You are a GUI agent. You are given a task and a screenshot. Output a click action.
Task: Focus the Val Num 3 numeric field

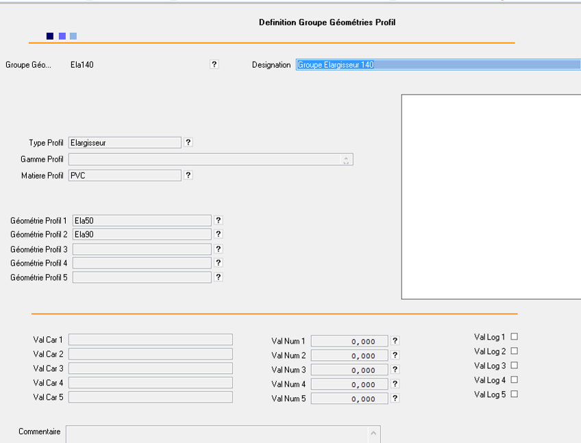349,370
